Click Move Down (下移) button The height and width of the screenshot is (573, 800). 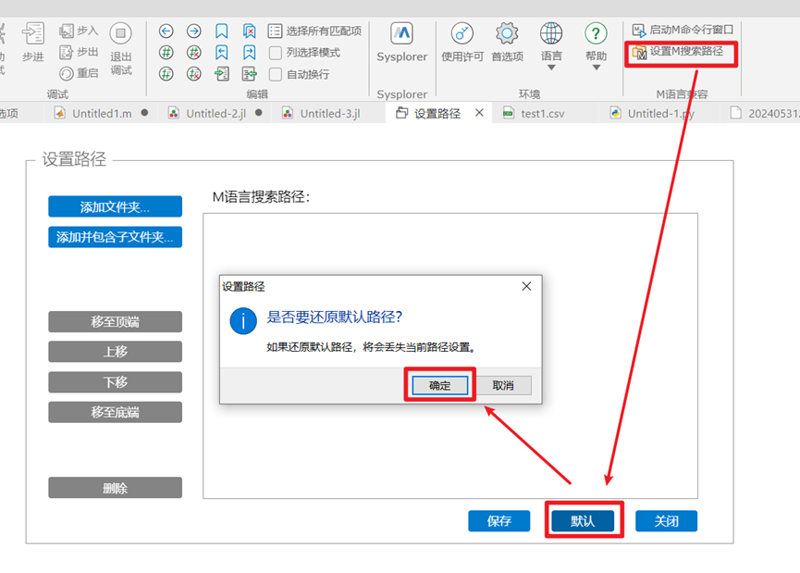pos(116,382)
